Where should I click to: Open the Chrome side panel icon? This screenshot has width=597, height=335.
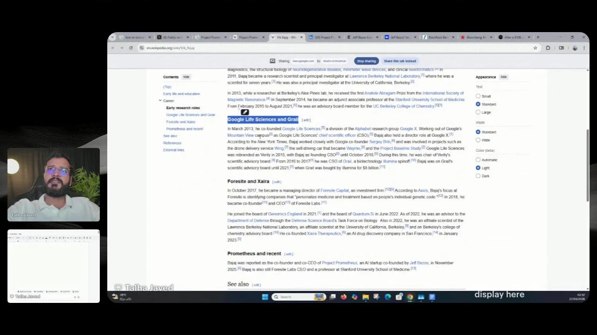point(562,48)
